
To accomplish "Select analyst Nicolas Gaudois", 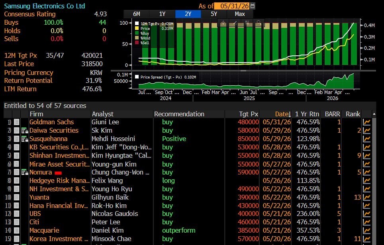I will (x=115, y=214).
